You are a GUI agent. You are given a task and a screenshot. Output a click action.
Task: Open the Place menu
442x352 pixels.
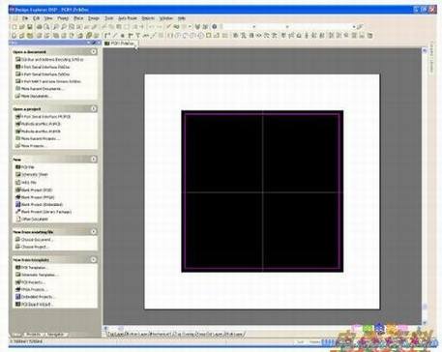point(78,18)
